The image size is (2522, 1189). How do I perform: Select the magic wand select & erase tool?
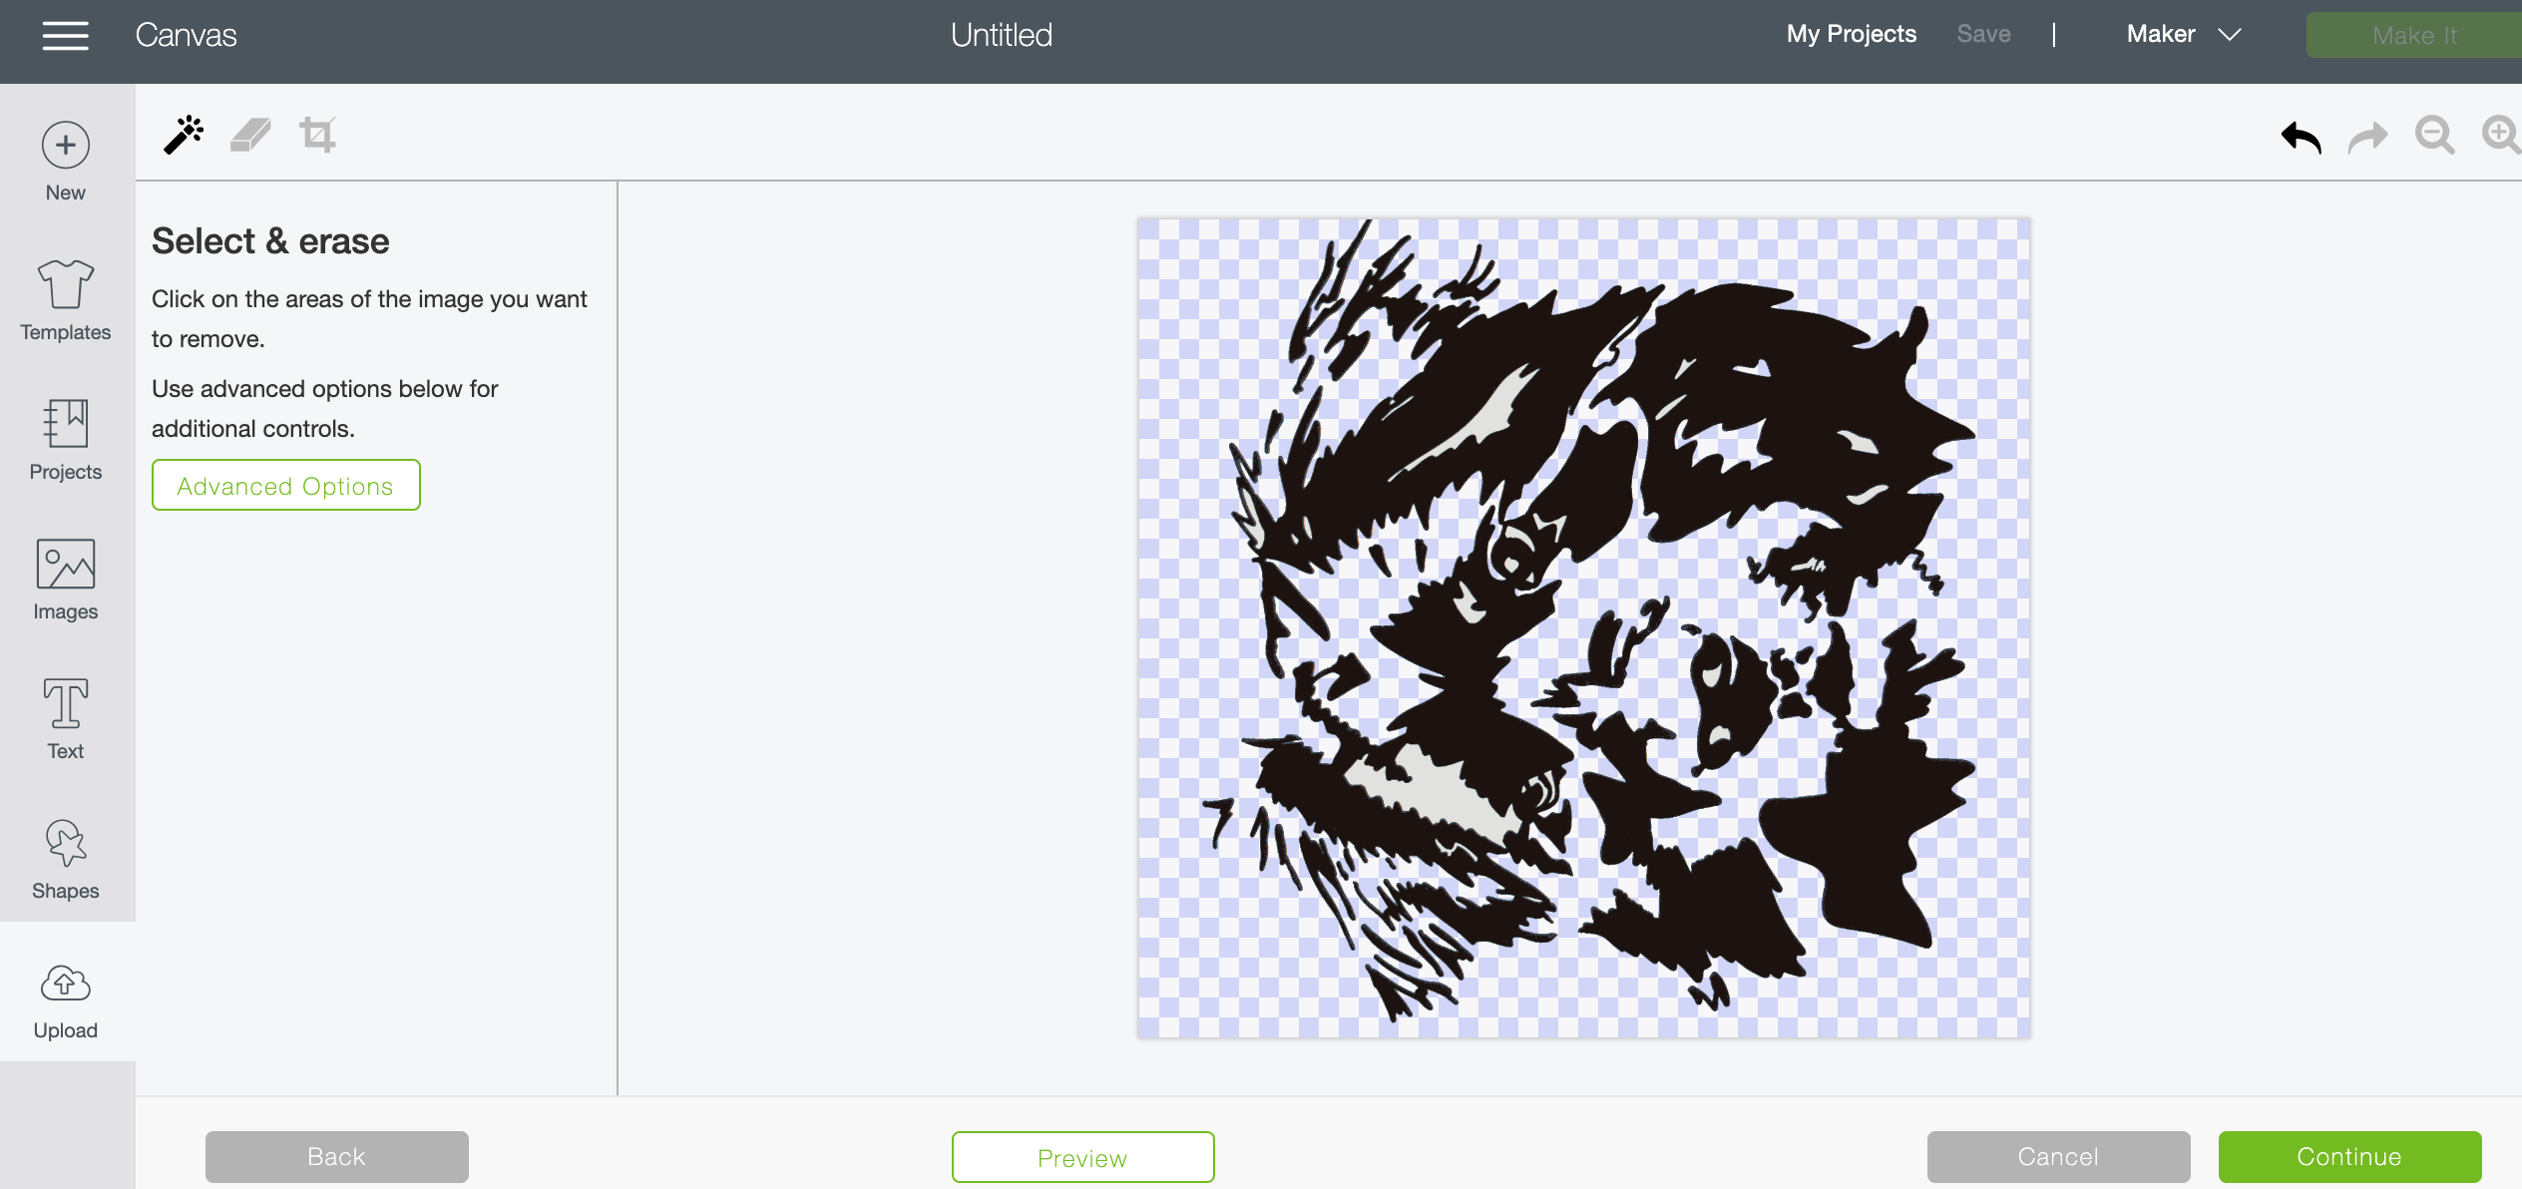click(184, 135)
